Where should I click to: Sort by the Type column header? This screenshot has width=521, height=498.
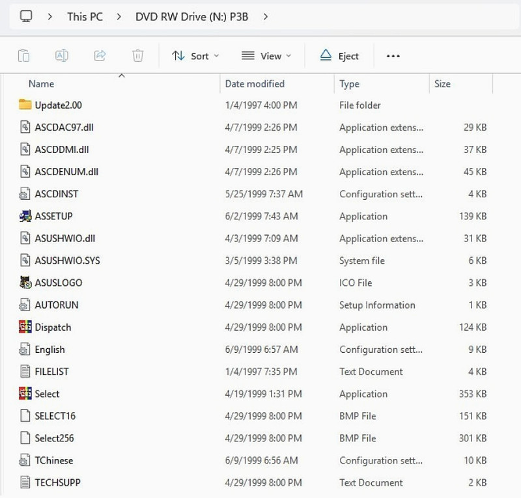coord(349,84)
